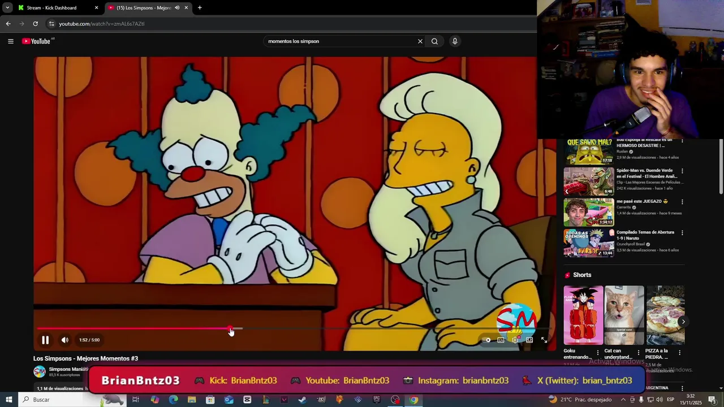The image size is (724, 407).
Task: Close the Kick Dashboard tab
Action: pyautogui.click(x=96, y=8)
